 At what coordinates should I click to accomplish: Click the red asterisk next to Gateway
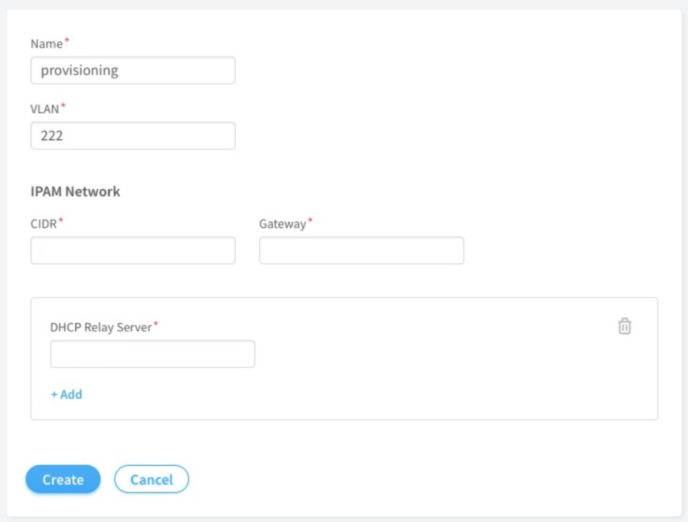(310, 220)
